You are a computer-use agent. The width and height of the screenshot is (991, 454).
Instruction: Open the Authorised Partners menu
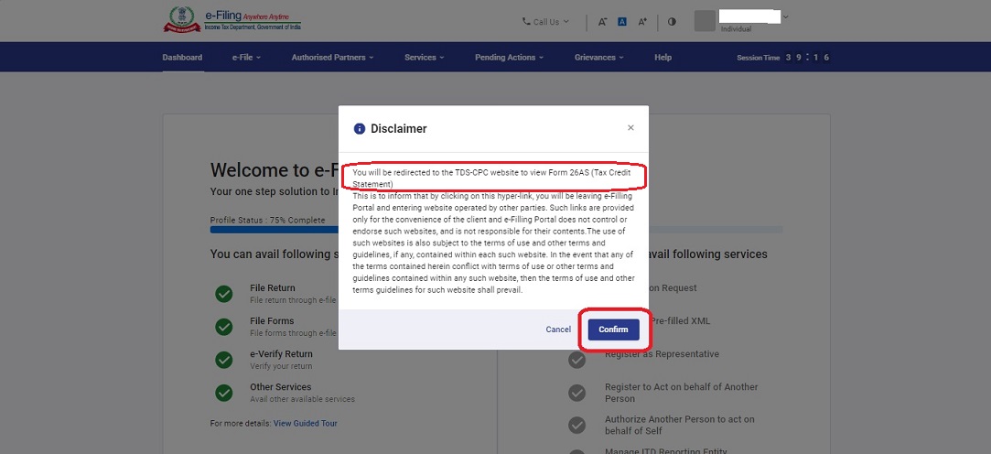[x=332, y=58]
